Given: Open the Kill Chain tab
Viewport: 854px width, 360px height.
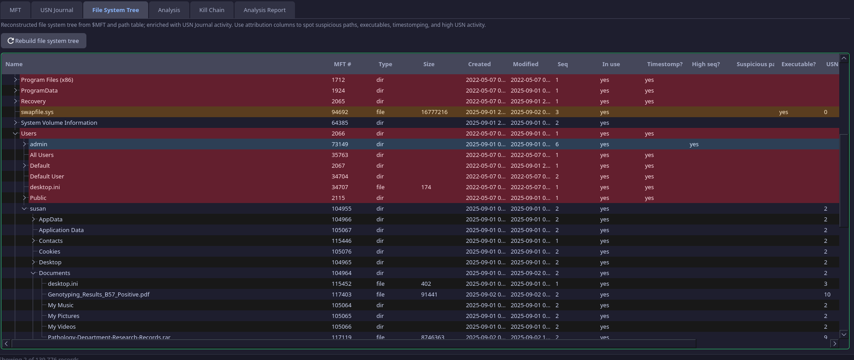Looking at the screenshot, I should point(211,10).
